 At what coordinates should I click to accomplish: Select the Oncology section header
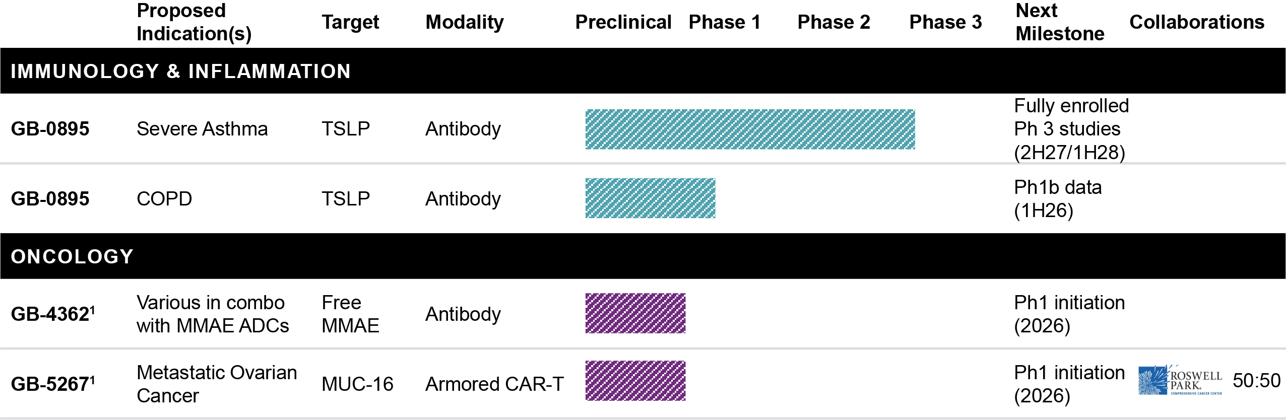click(72, 256)
